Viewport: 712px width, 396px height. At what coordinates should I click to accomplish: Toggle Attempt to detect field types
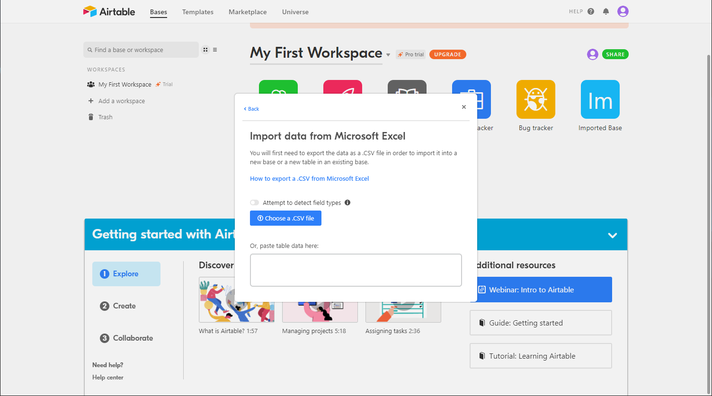[x=255, y=202]
